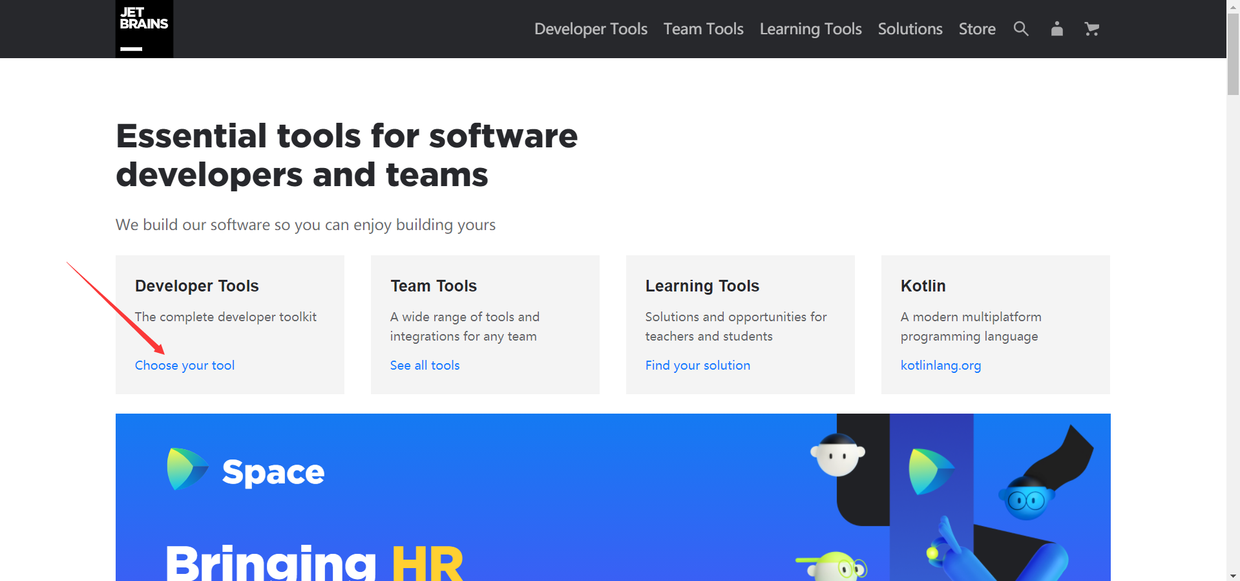Click the Space banner title text
The image size is (1240, 581).
[273, 472]
